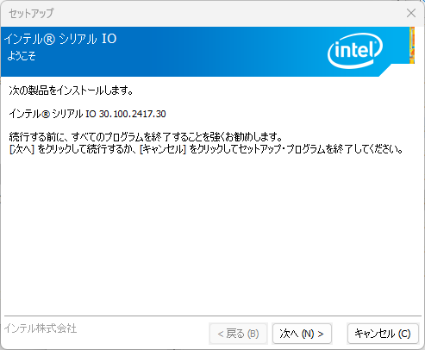Click the セットアップ title bar text

pos(31,13)
